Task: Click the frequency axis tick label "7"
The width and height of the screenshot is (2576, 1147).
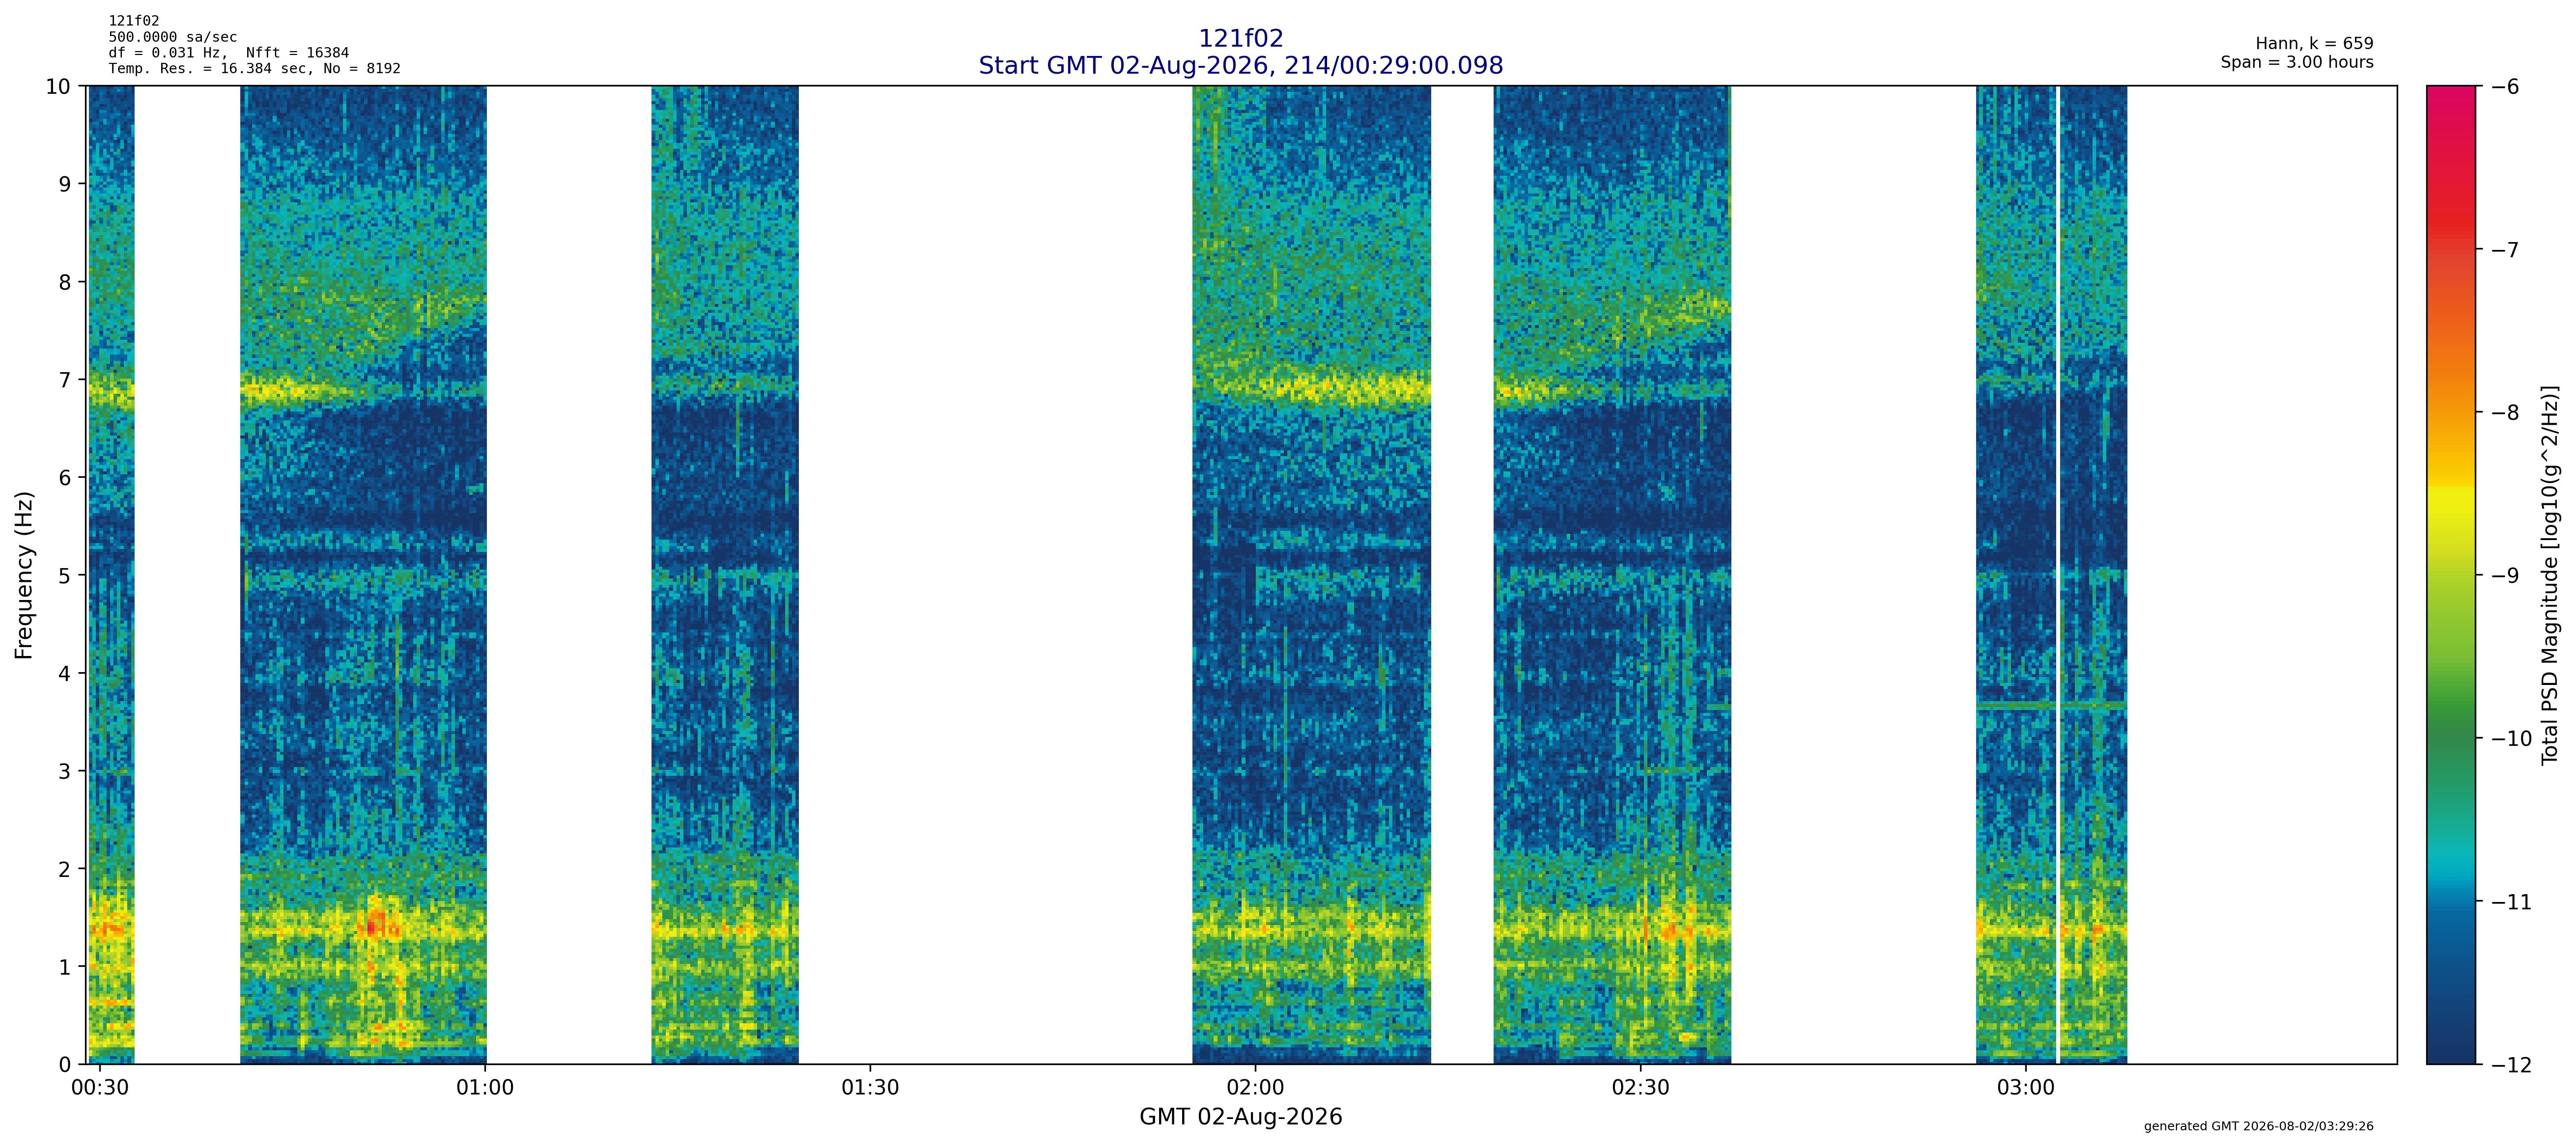Action: pyautogui.click(x=65, y=380)
